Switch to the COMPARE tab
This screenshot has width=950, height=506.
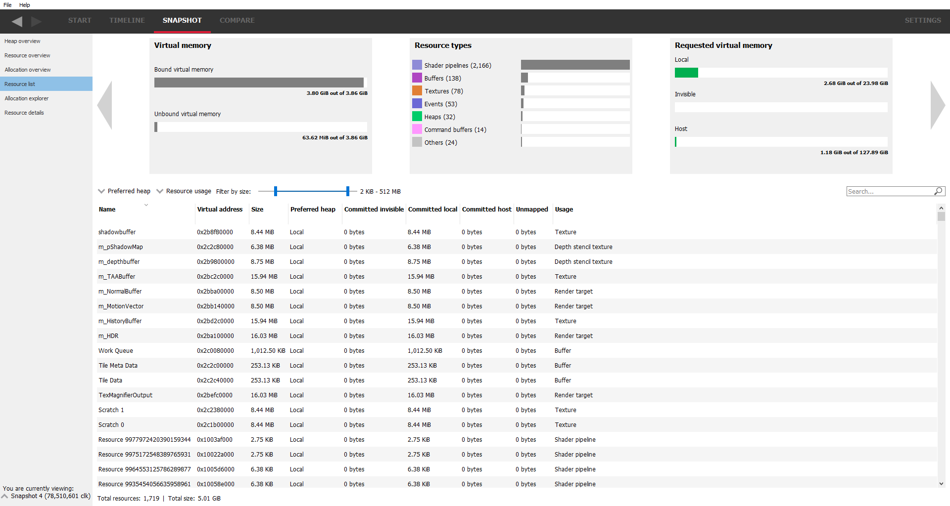tap(237, 20)
